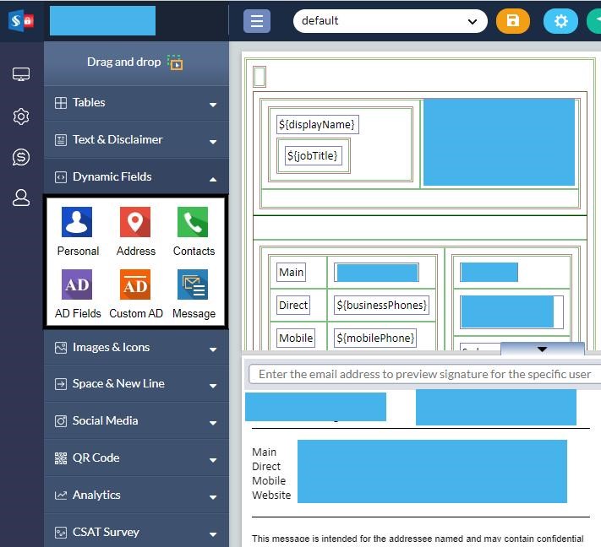Select the Address dynamic field icon
Viewport: 601px width, 547px height.
135,223
